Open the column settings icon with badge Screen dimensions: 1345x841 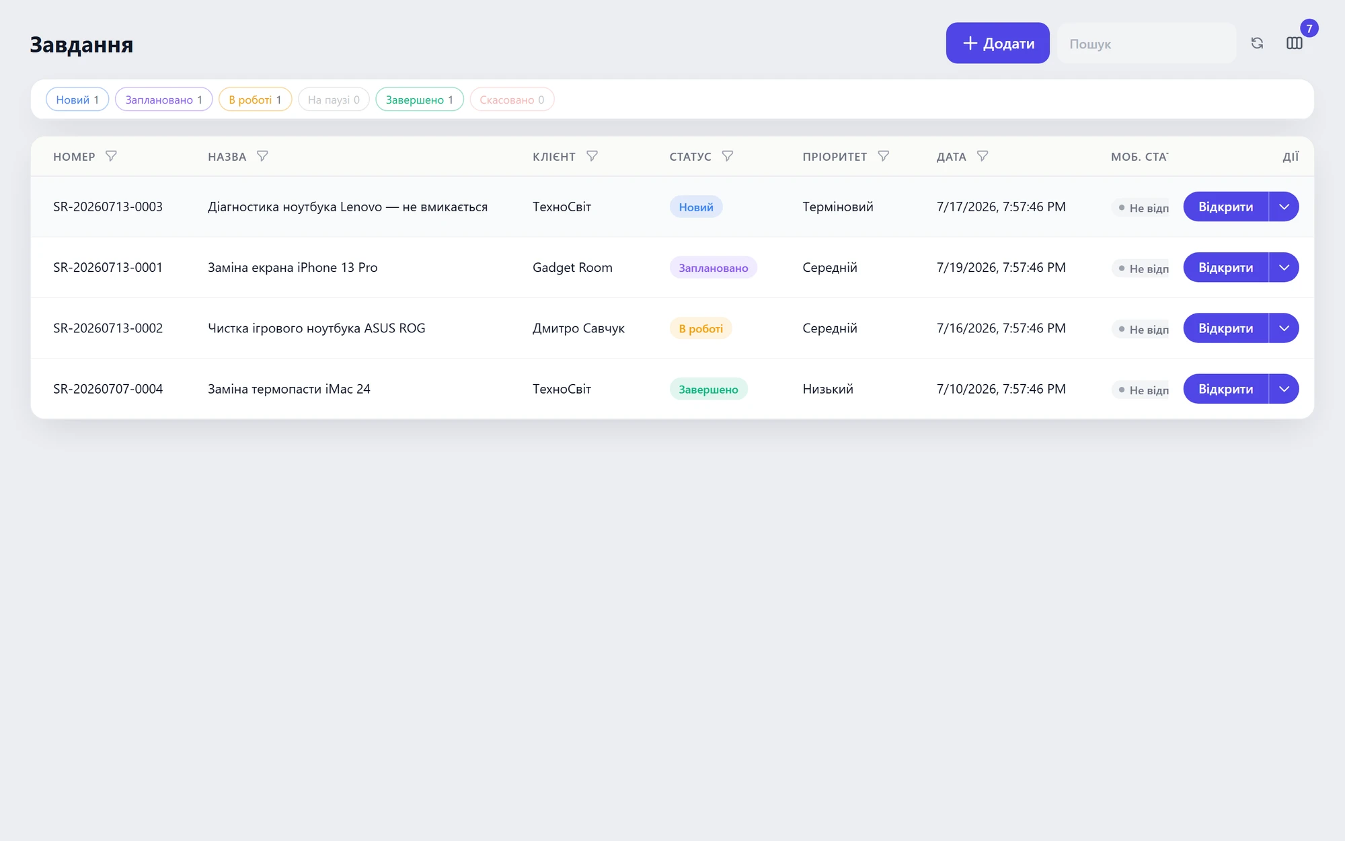pos(1295,43)
